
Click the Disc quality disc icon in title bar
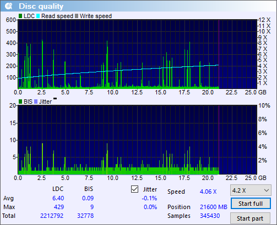8,6
